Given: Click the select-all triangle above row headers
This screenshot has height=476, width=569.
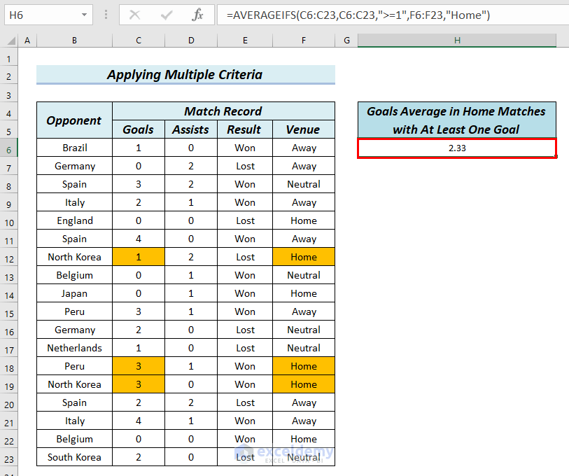Looking at the screenshot, I should [10, 40].
